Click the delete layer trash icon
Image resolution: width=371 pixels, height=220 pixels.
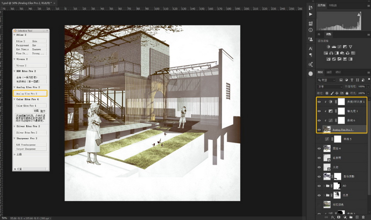point(363,217)
